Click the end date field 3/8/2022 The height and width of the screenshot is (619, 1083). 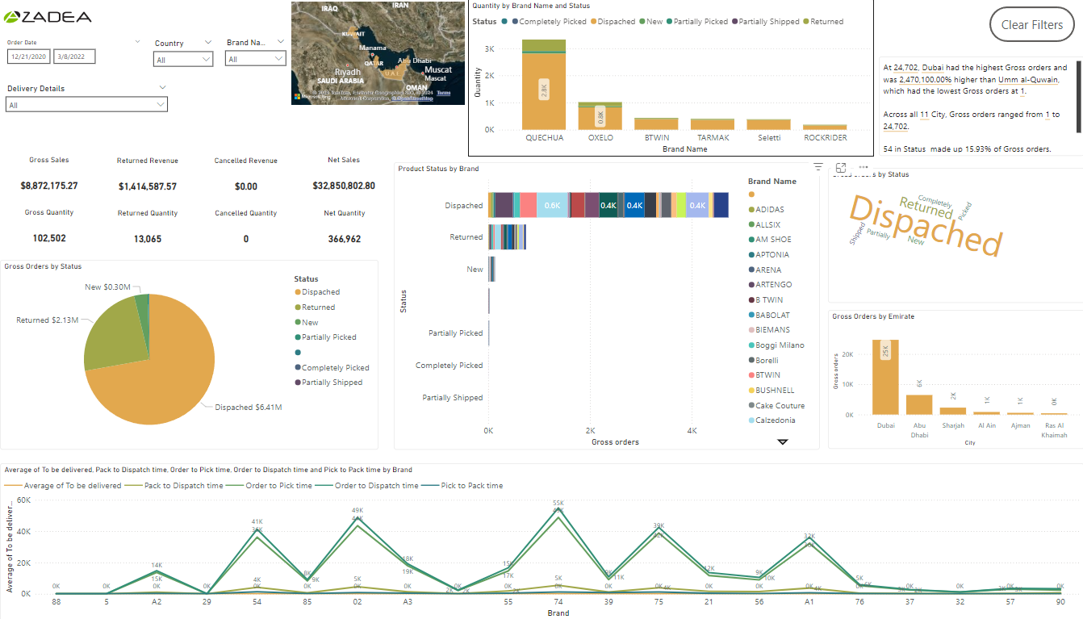(x=74, y=56)
